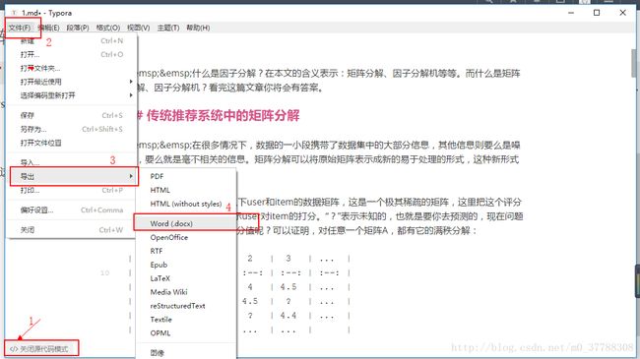Choose 打开文件位置 menu entry
Image resolution: width=640 pixels, height=359 pixels.
pyautogui.click(x=72, y=143)
